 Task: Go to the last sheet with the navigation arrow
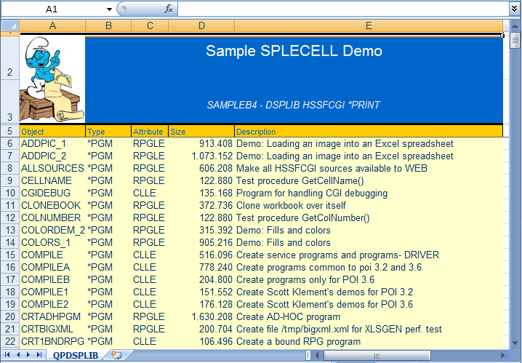click(39, 355)
